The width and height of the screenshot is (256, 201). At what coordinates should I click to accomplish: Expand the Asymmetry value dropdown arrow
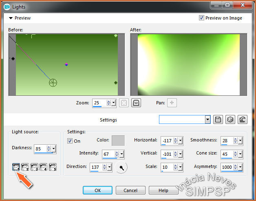(240, 167)
